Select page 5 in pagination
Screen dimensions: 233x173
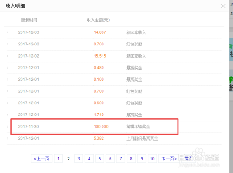[x=100, y=159]
